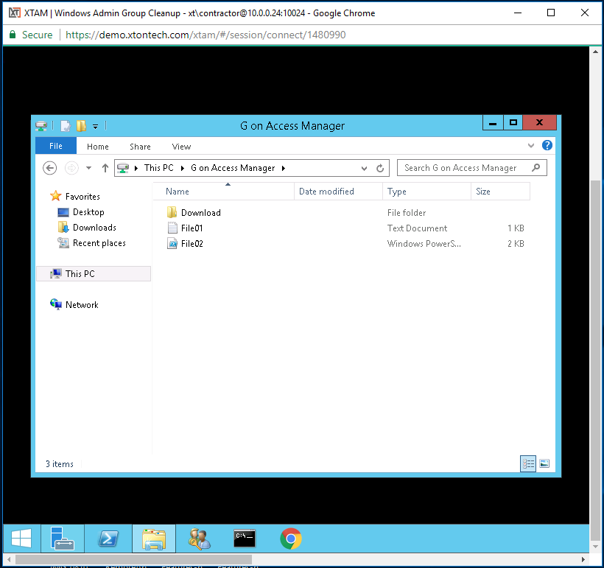
Task: Open Command Prompt from the taskbar
Action: click(245, 539)
